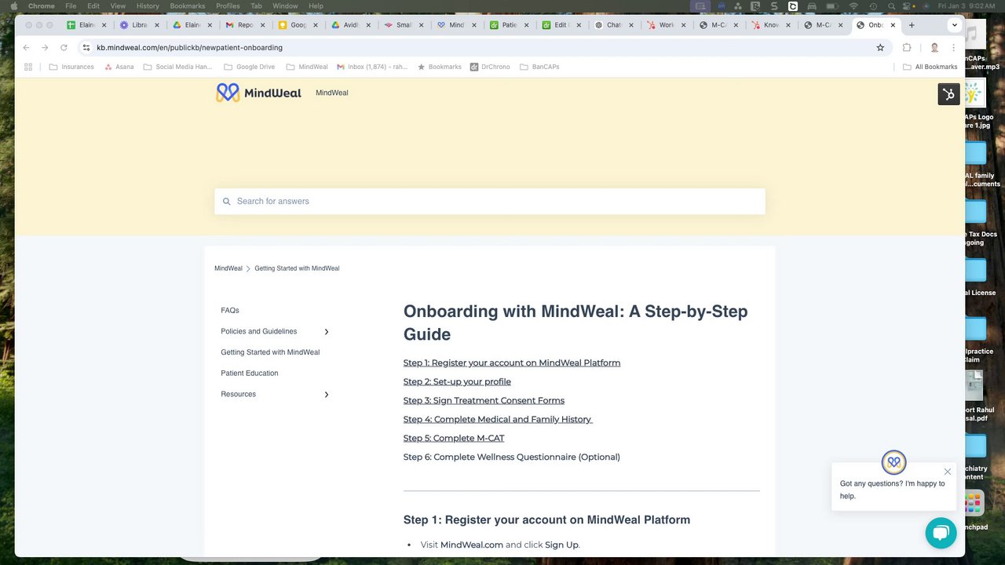The height and width of the screenshot is (565, 1005).
Task: Switch to the Avidl Google Drive tab
Action: (350, 25)
